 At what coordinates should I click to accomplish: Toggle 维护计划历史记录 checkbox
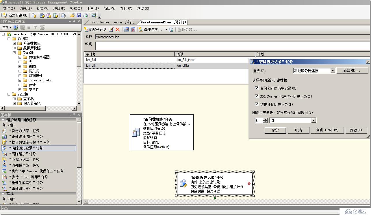[x=257, y=104]
